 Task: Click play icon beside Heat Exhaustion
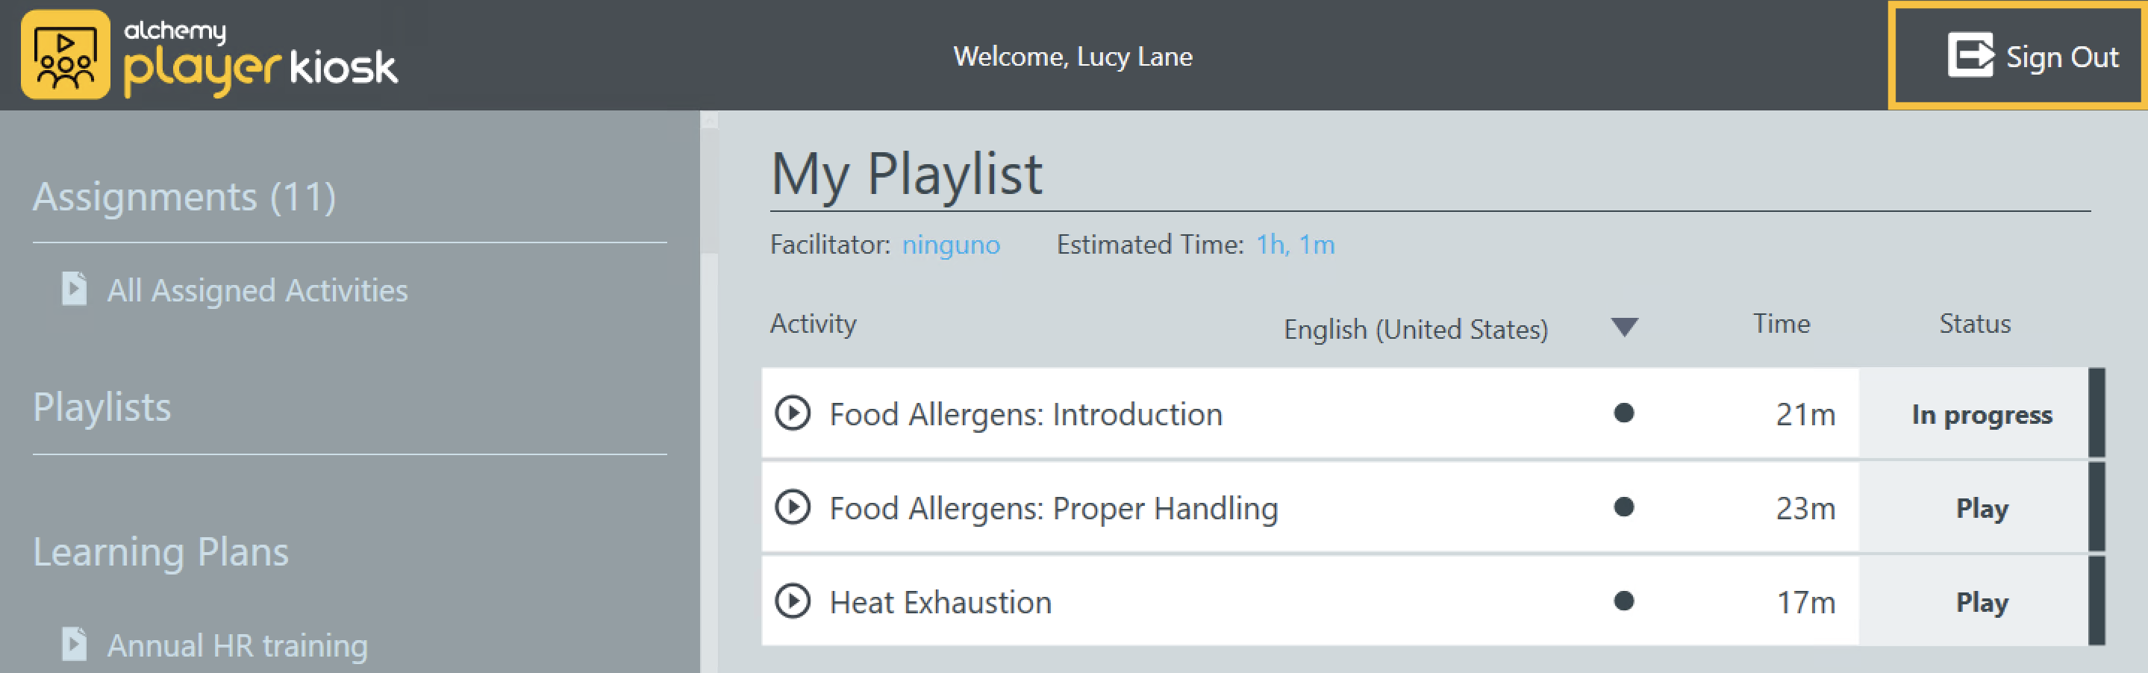click(792, 601)
